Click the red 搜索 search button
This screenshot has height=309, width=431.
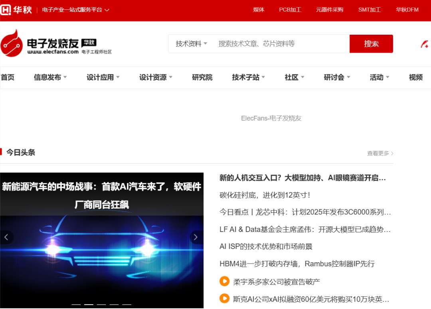(x=371, y=44)
